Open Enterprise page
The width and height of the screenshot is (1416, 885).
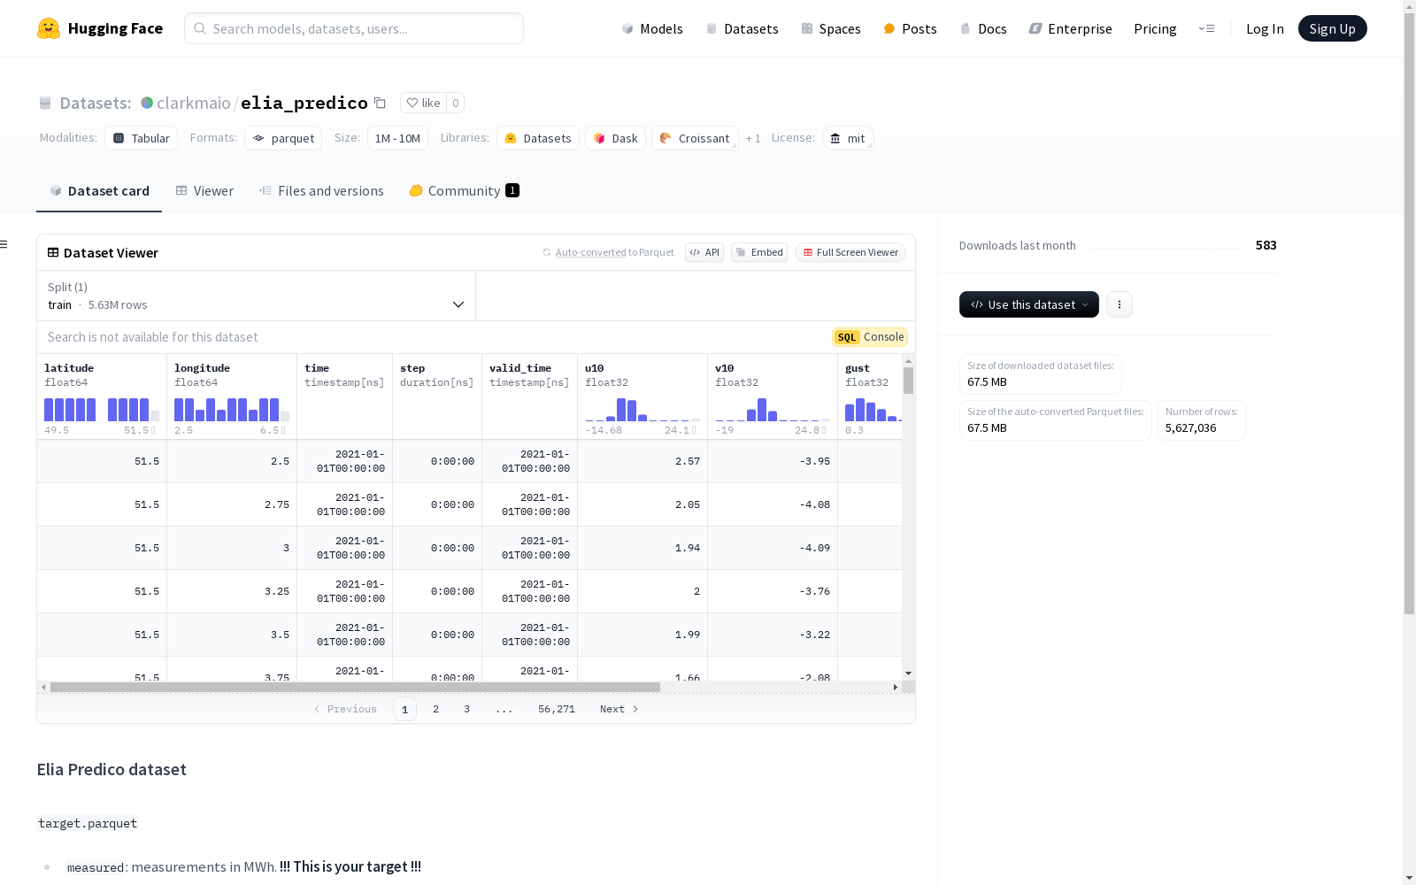1070,28
